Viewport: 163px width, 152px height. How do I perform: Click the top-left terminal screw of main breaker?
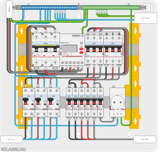click(x=37, y=37)
